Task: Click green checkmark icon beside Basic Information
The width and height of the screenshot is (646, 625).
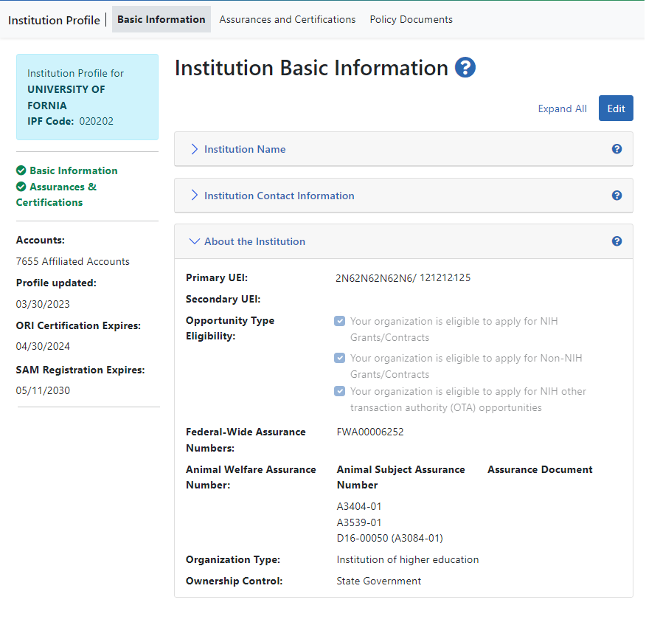Action: pyautogui.click(x=21, y=170)
